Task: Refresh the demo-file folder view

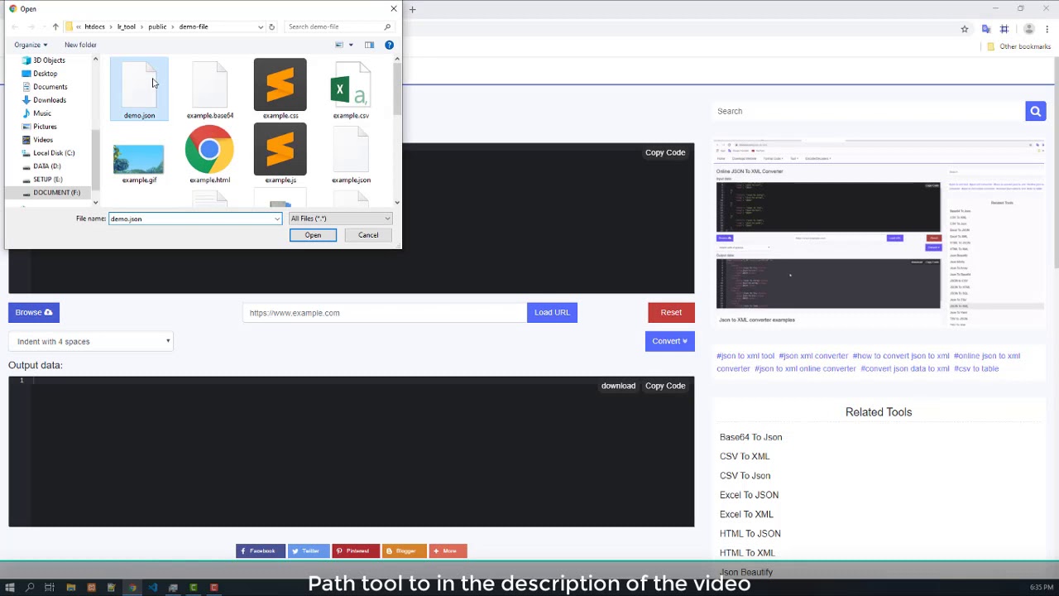Action: (x=271, y=26)
